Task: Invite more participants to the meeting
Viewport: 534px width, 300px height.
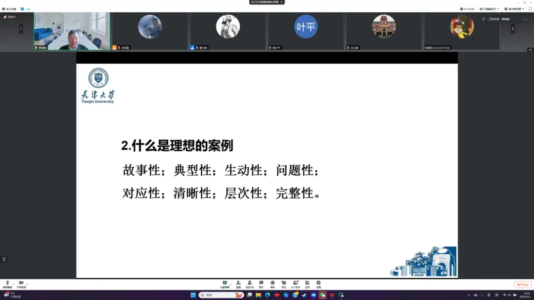Action: [239, 283]
